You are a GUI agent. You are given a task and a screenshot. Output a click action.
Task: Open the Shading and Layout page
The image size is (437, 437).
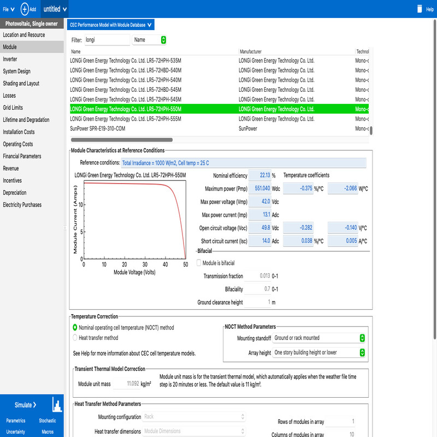point(32,84)
